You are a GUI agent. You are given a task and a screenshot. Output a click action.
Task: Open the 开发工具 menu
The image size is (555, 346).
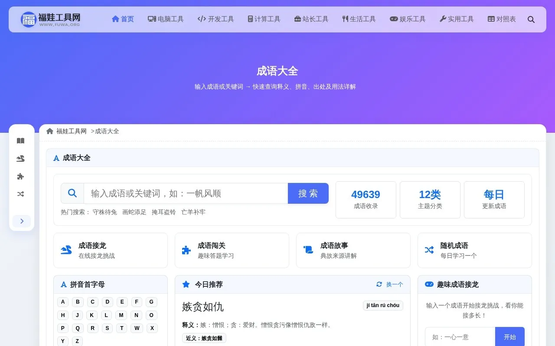(215, 19)
